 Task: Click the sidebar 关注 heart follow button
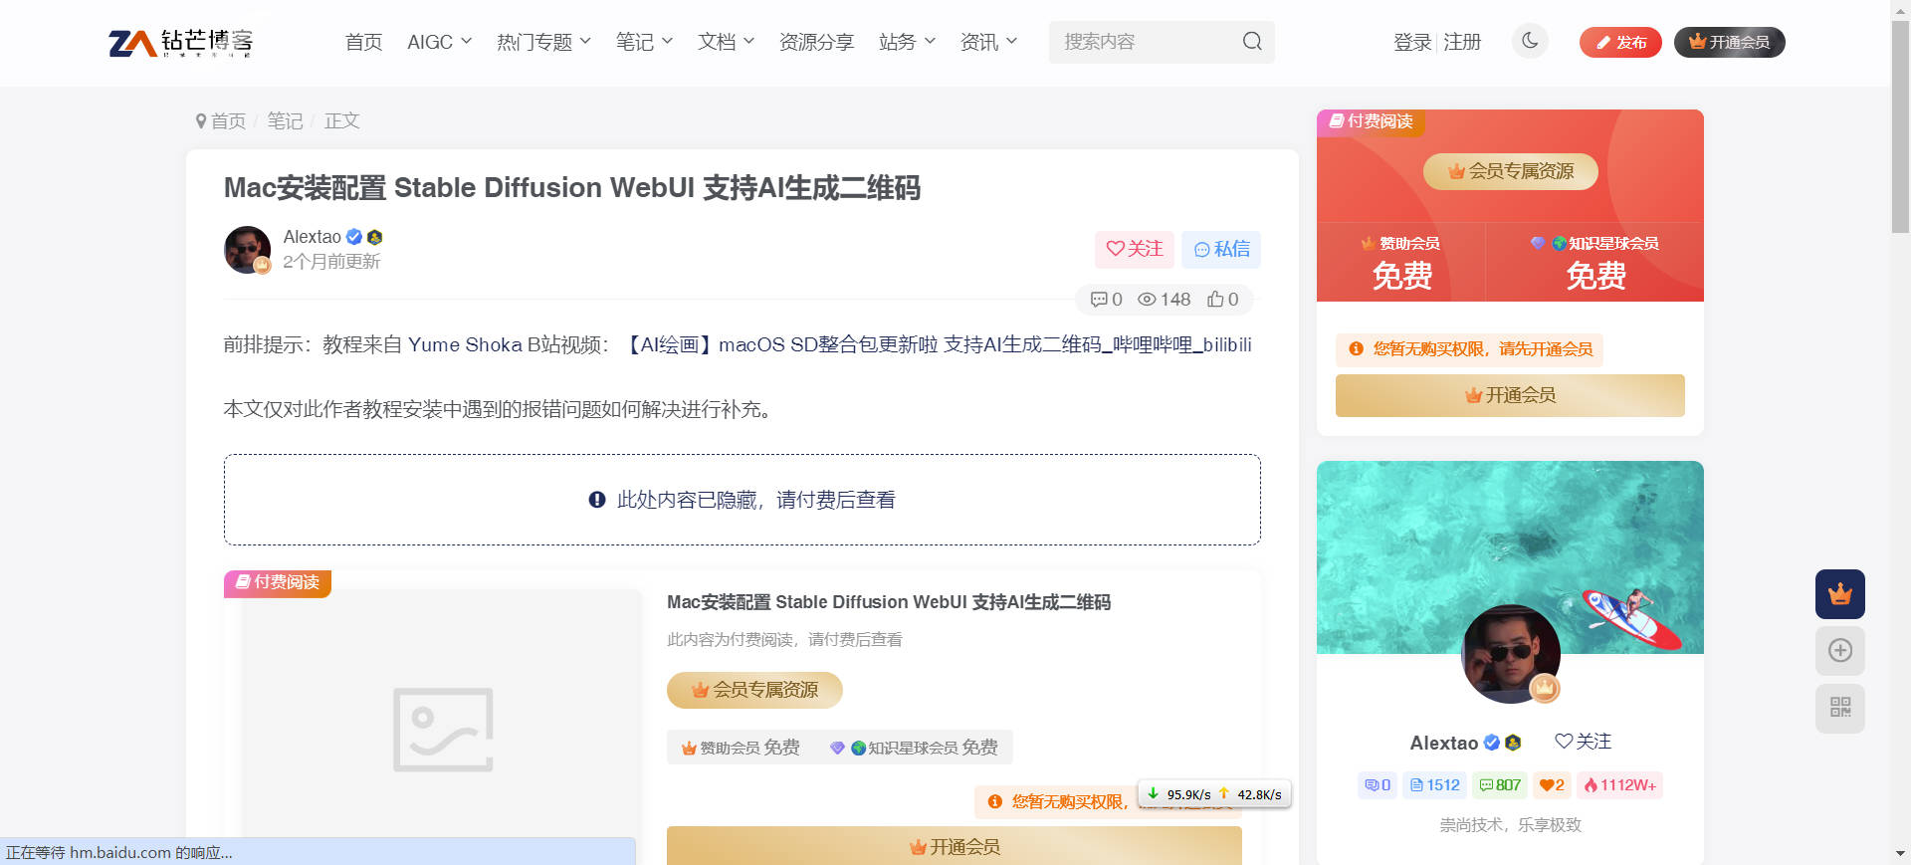[1583, 742]
